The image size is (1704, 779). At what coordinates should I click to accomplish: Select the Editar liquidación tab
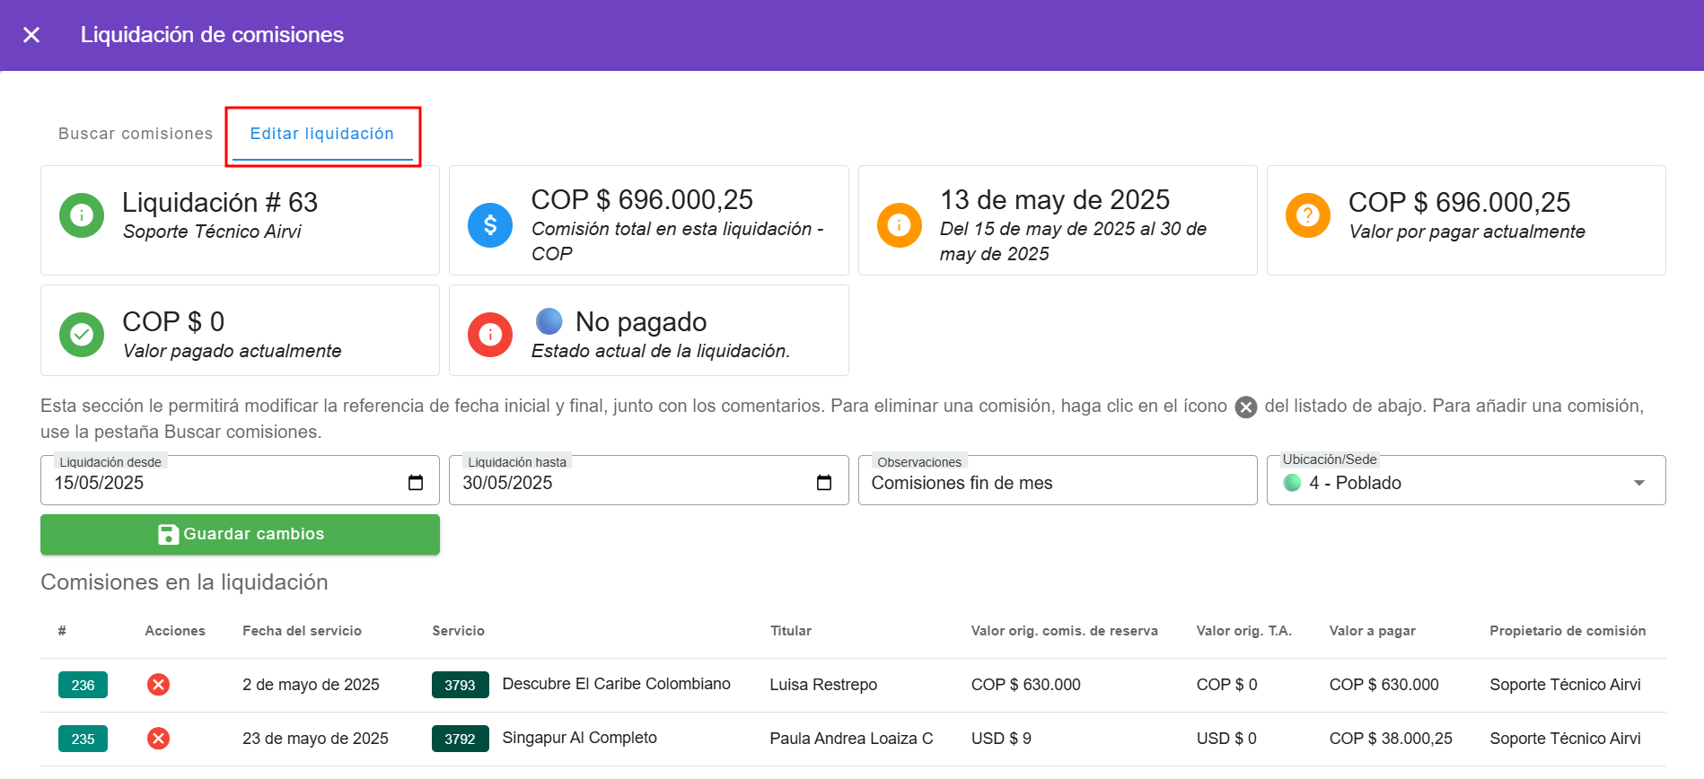pyautogui.click(x=321, y=134)
